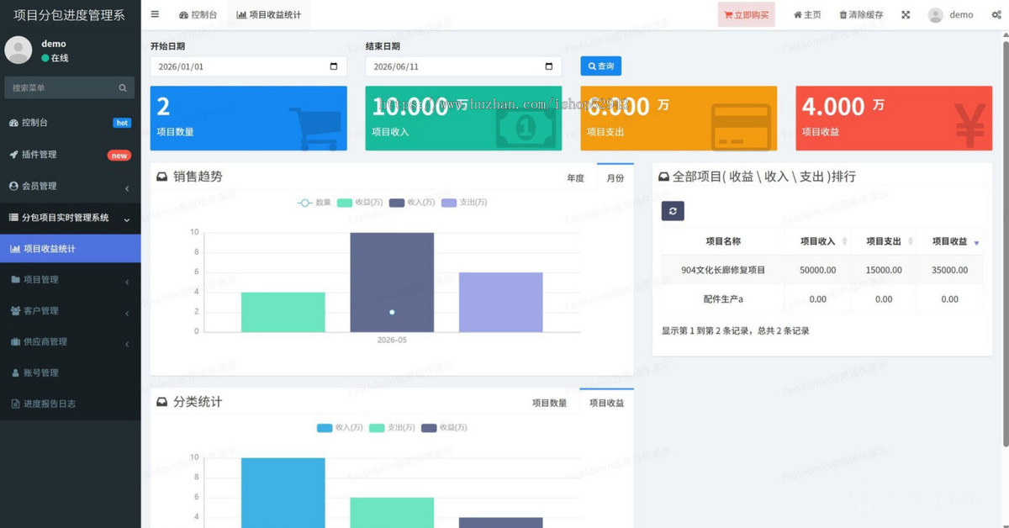Expand 项目管理 in the sidebar
The image size is (1009, 528).
tap(71, 280)
